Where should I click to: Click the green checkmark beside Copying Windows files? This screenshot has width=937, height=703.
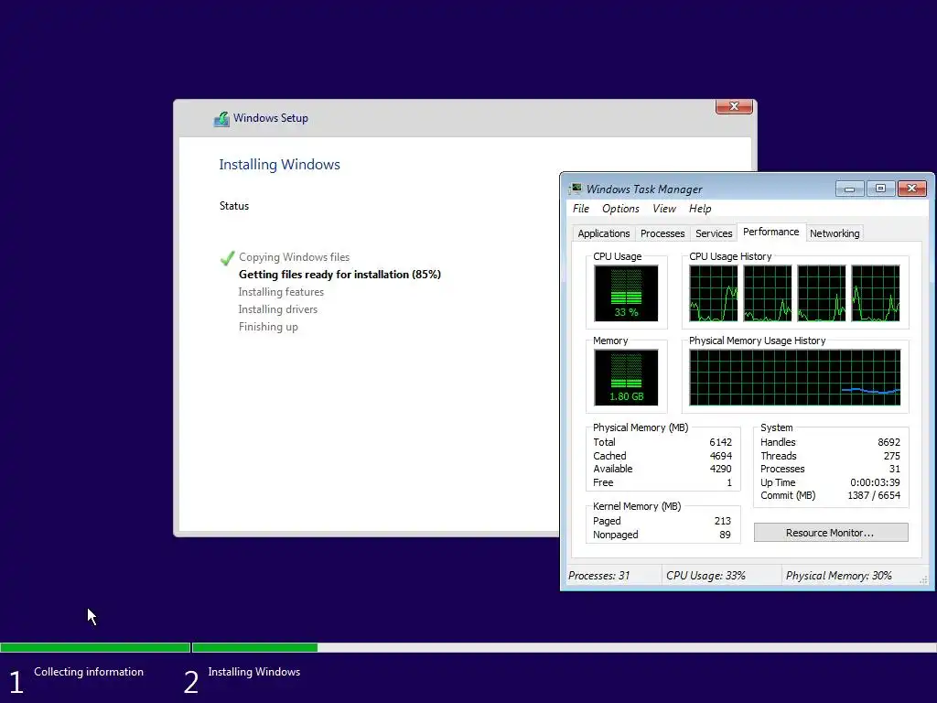tap(227, 257)
